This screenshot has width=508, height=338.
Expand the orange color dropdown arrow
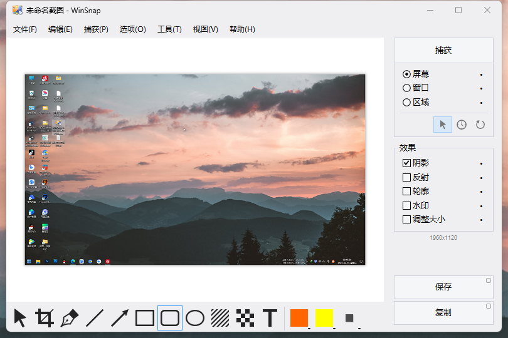[x=309, y=329]
